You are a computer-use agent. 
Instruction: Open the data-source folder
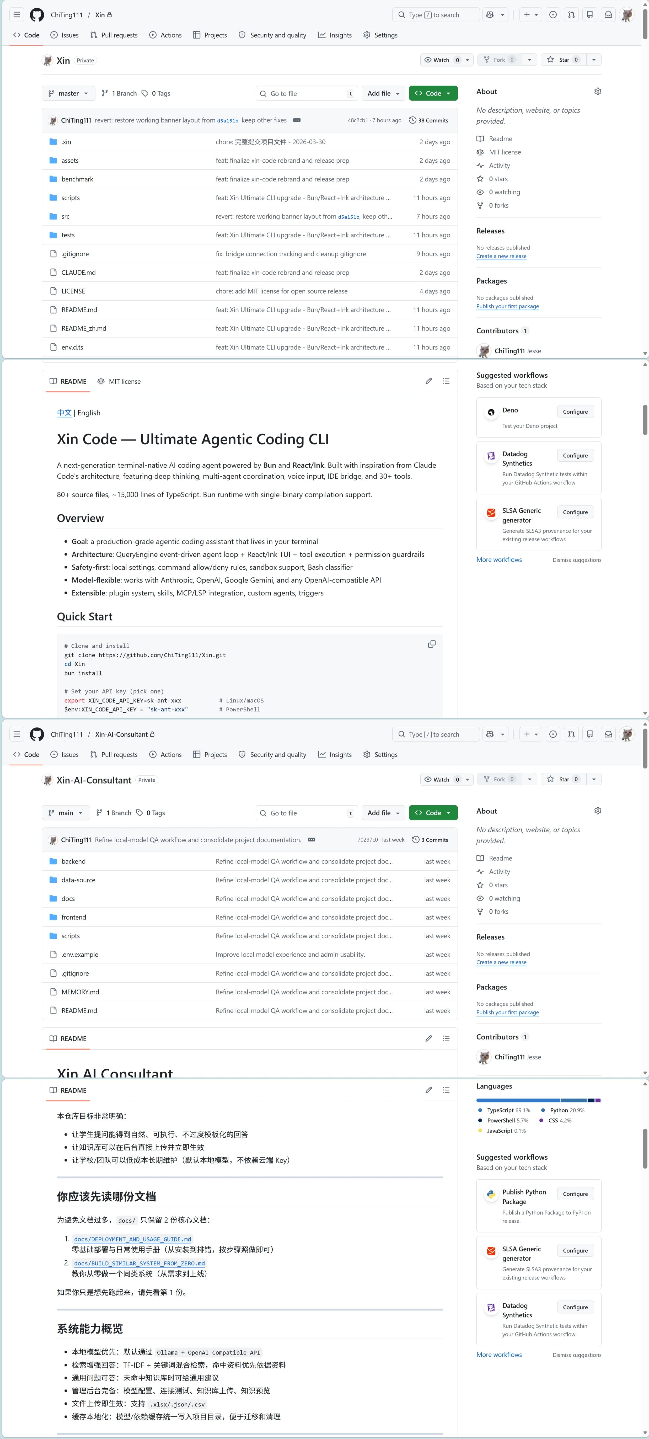point(78,880)
